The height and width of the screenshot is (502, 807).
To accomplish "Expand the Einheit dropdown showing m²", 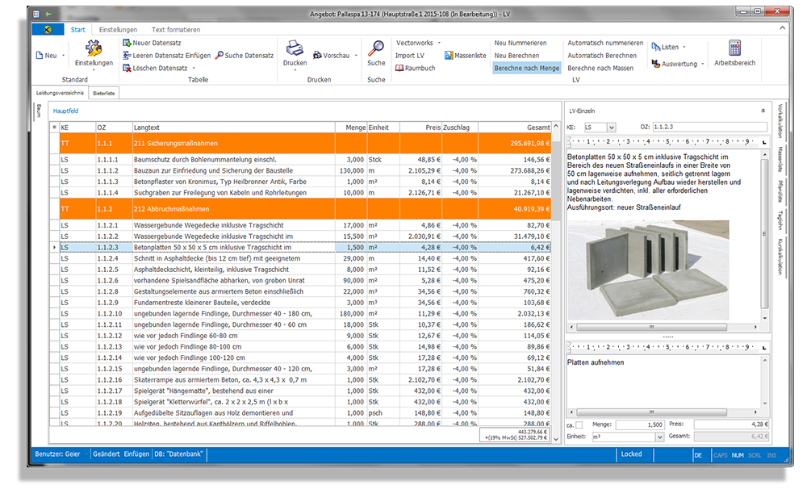I will click(659, 437).
